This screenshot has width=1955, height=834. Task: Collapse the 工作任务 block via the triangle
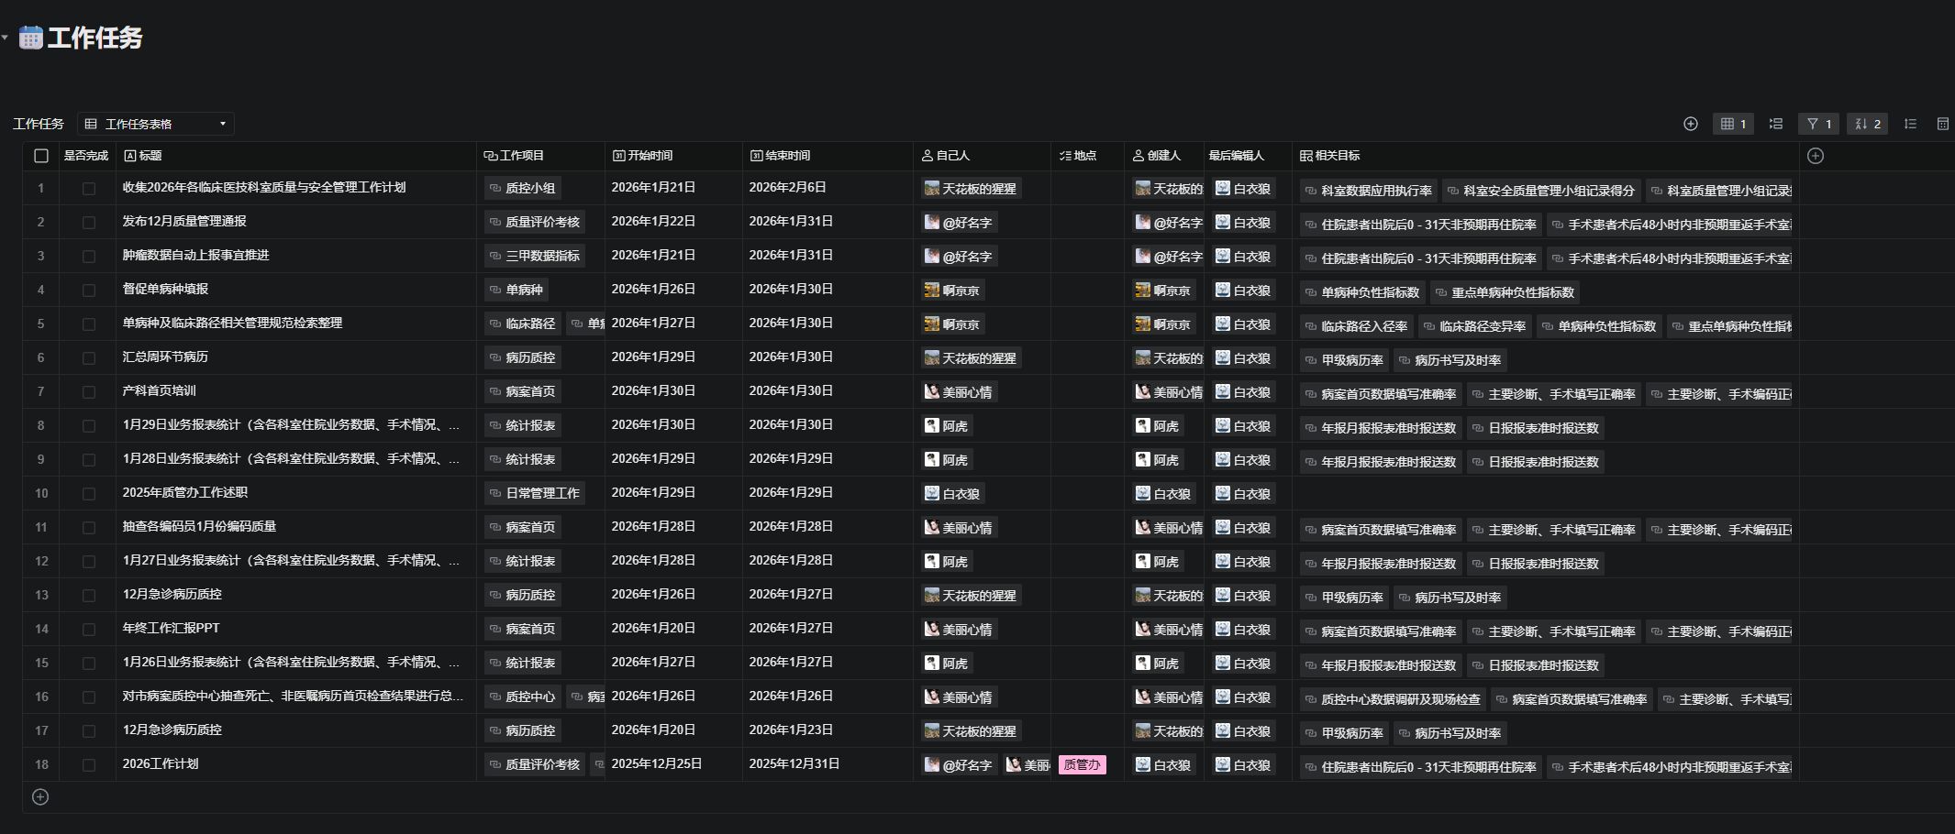[6, 37]
